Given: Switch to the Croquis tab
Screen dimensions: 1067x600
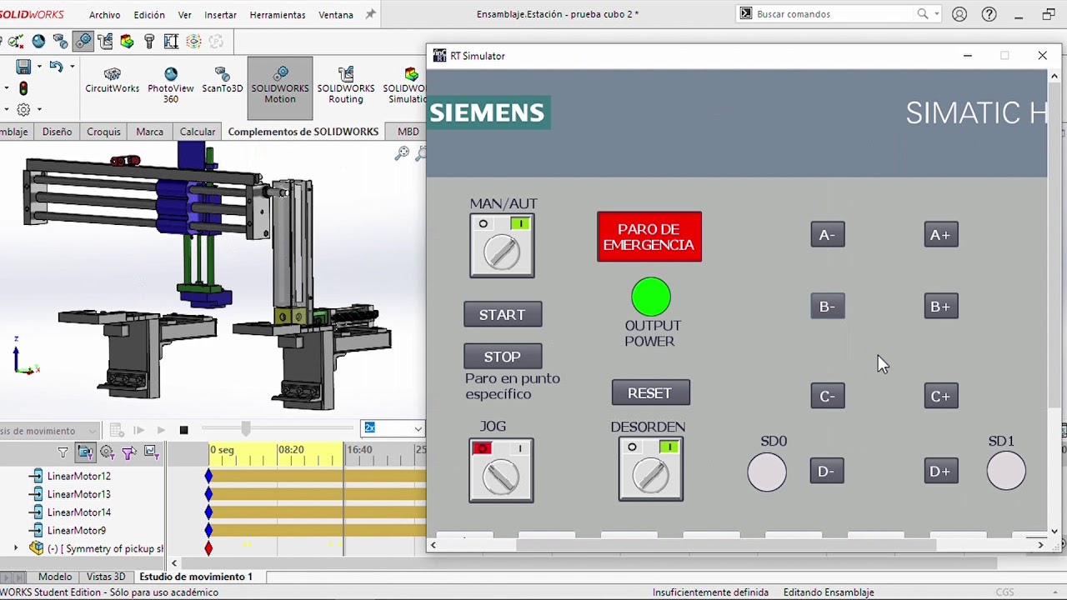Looking at the screenshot, I should tap(103, 132).
